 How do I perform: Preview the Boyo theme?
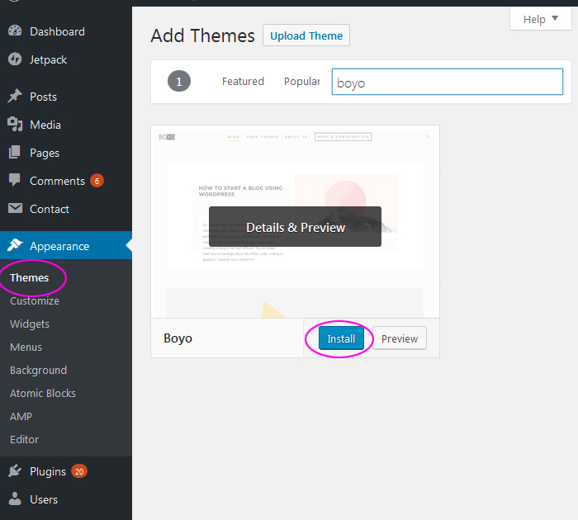coord(400,338)
